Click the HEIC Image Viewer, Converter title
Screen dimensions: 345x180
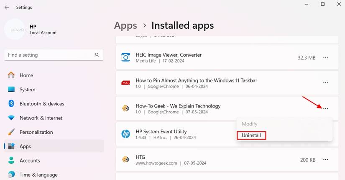point(169,55)
